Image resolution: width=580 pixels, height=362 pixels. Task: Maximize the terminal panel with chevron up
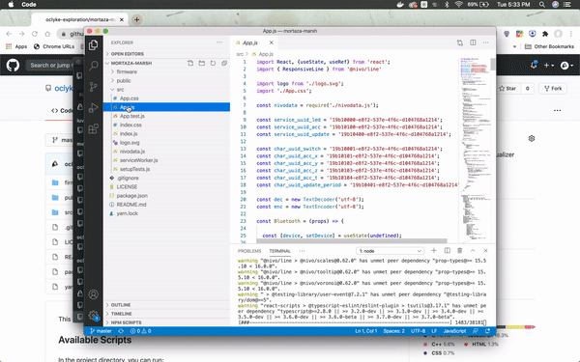click(x=473, y=250)
